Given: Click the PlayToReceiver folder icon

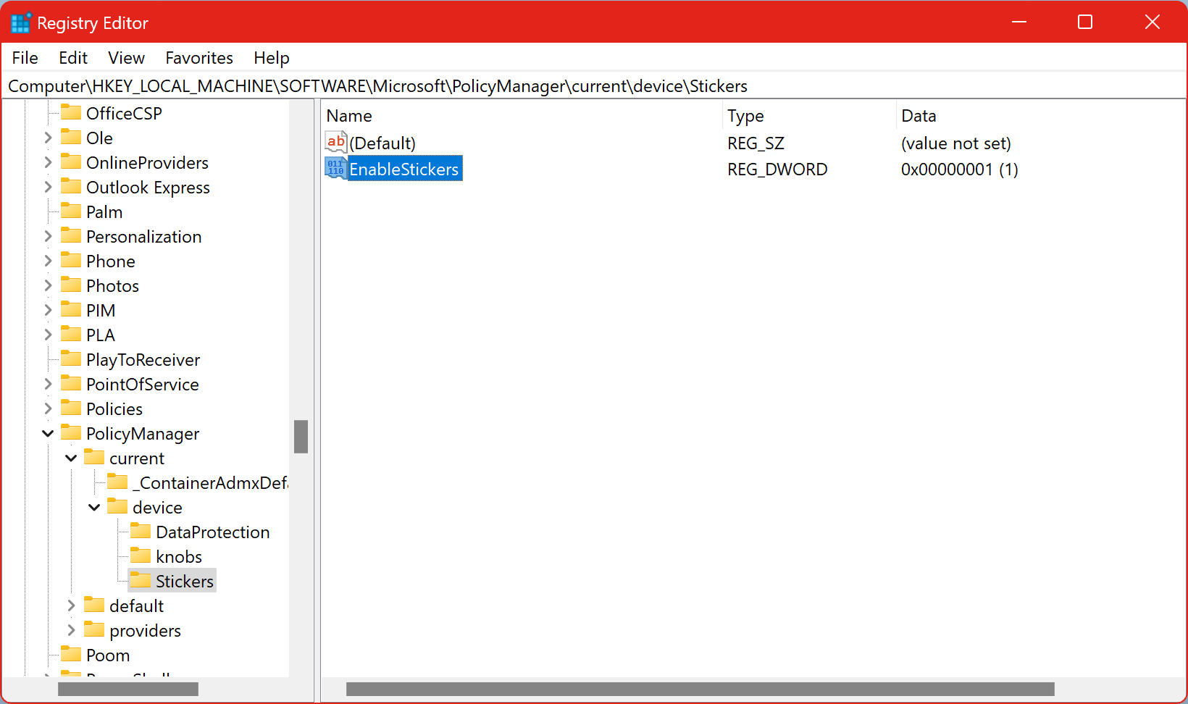Looking at the screenshot, I should point(71,359).
